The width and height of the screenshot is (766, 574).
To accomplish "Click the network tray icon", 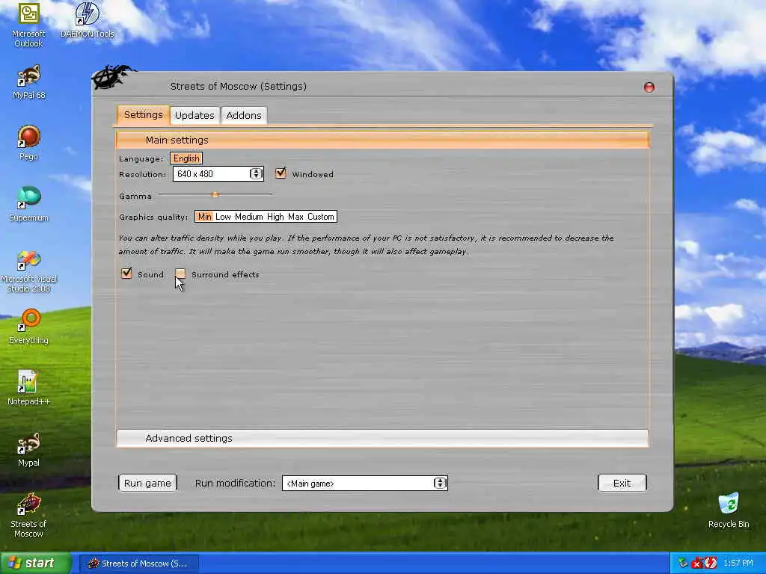I will click(683, 563).
